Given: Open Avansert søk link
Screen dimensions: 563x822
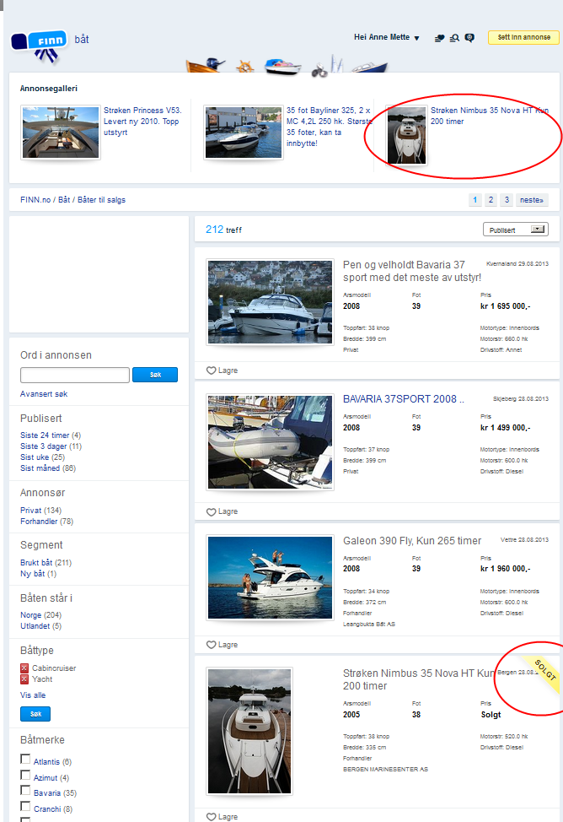Looking at the screenshot, I should [x=44, y=394].
